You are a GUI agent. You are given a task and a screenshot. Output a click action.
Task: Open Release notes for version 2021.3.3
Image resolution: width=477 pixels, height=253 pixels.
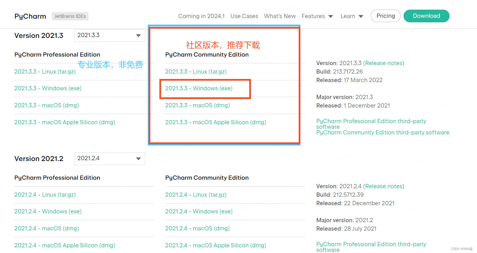[x=384, y=63]
